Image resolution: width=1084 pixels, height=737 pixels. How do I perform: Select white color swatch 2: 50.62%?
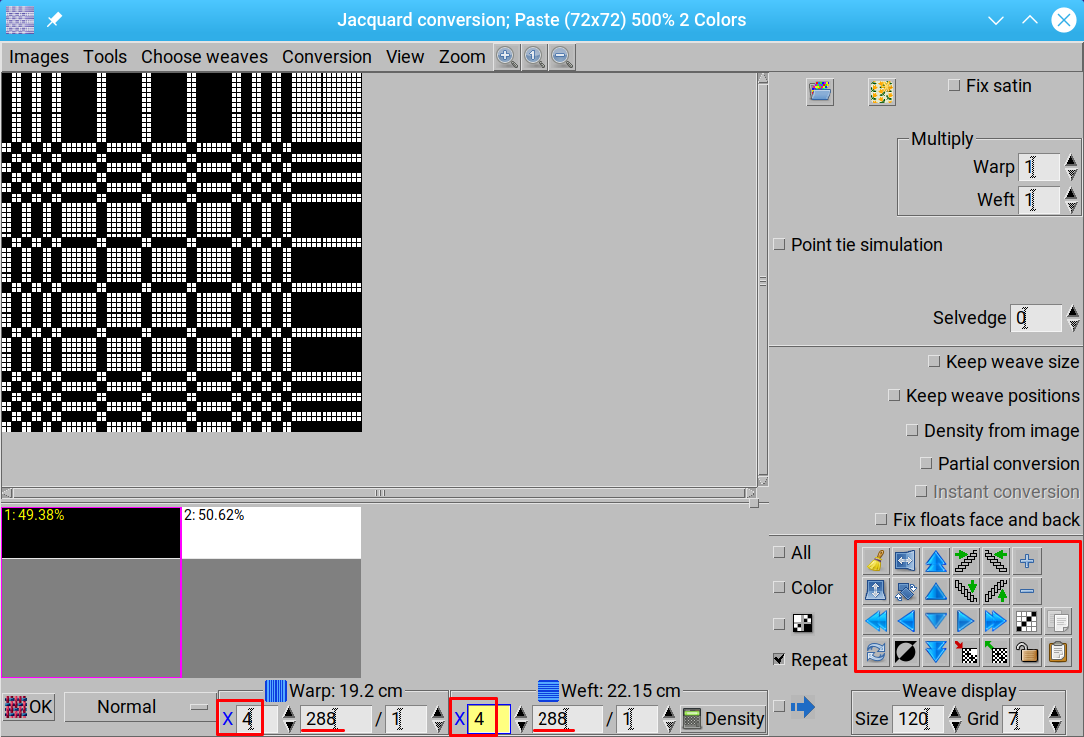click(271, 533)
